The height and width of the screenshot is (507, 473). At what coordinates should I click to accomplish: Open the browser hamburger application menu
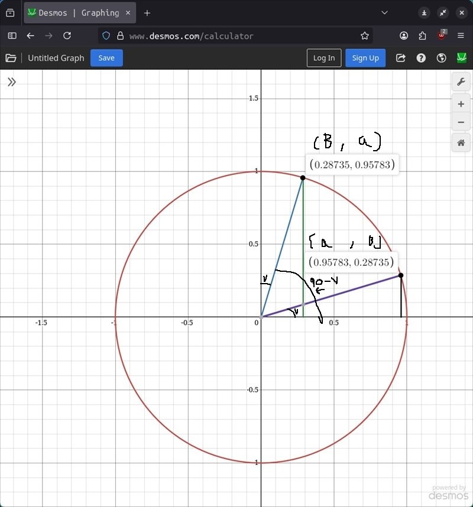461,35
